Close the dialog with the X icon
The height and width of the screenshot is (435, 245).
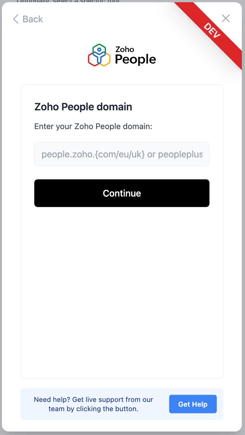click(x=226, y=18)
